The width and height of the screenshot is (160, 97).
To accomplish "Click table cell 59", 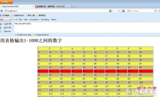I will pyautogui.click(x=133, y=67).
